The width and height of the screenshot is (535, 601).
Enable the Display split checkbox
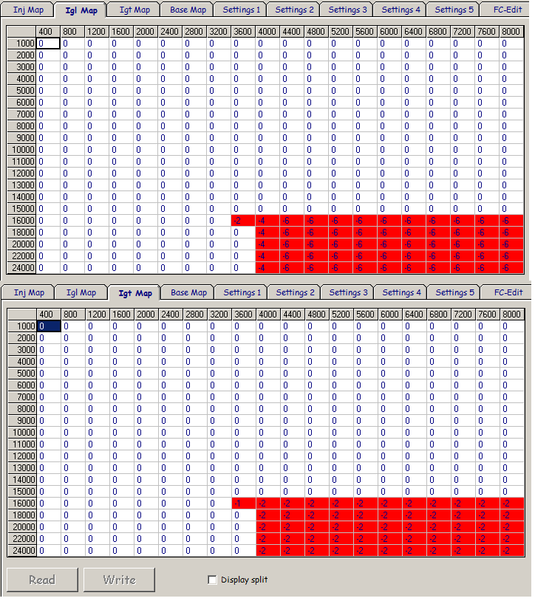point(213,580)
